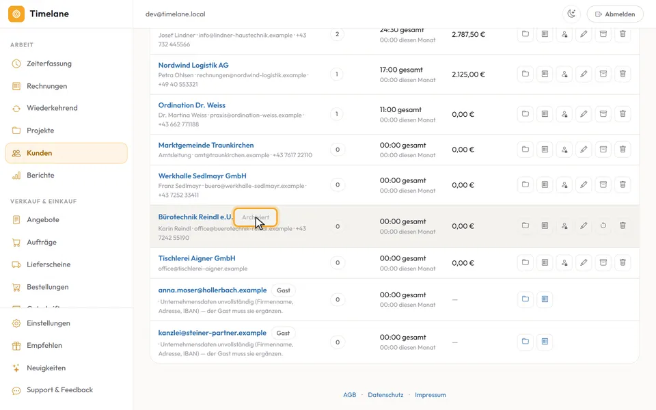Open customer Nordwind Logistik AG
This screenshot has height=410, width=656.
tap(193, 66)
